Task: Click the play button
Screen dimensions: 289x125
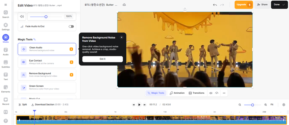Action: click(139, 105)
